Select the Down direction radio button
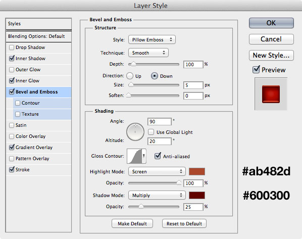The width and height of the screenshot is (302, 239). tap(154, 76)
